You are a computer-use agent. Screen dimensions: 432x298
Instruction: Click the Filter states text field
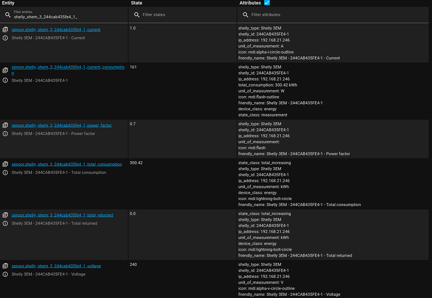177,14
